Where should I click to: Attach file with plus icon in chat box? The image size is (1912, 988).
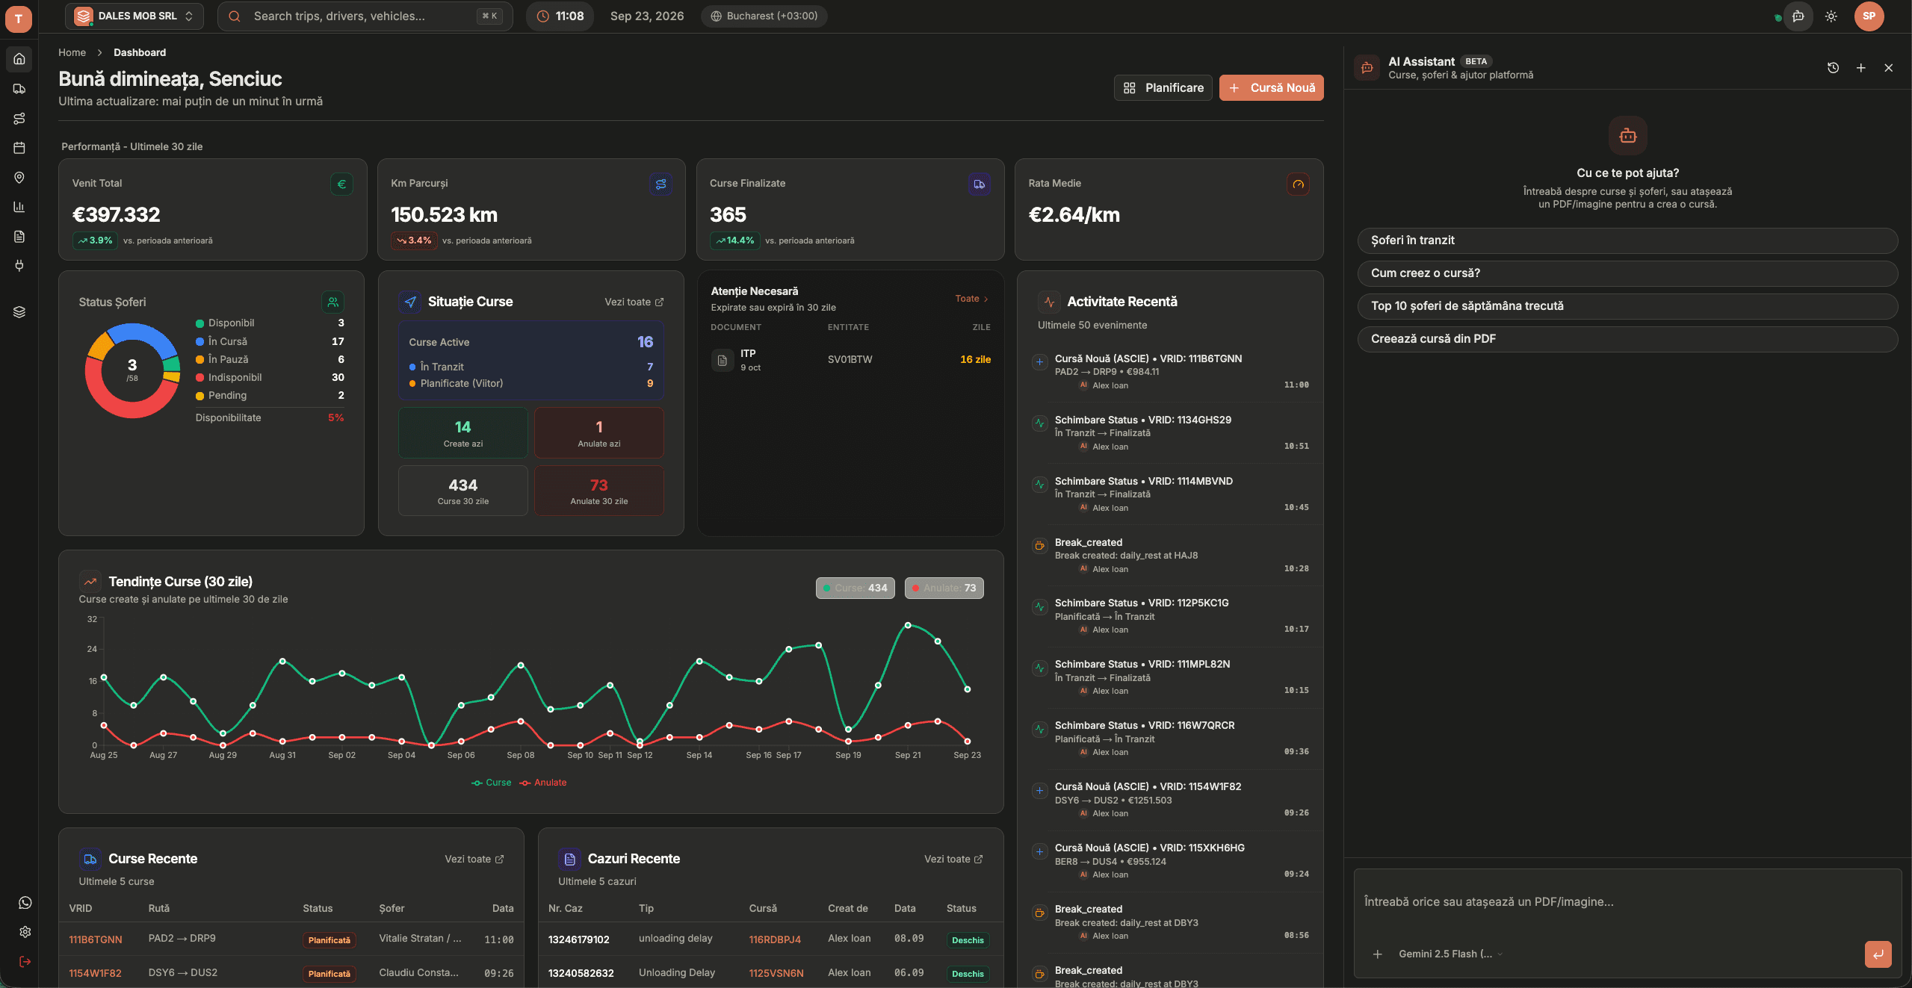click(x=1378, y=954)
